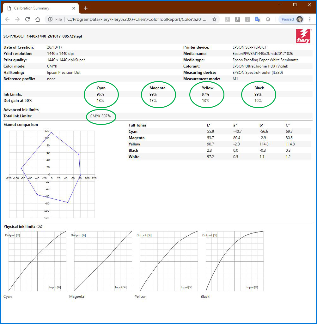View site information for the file

(x=50, y=19)
